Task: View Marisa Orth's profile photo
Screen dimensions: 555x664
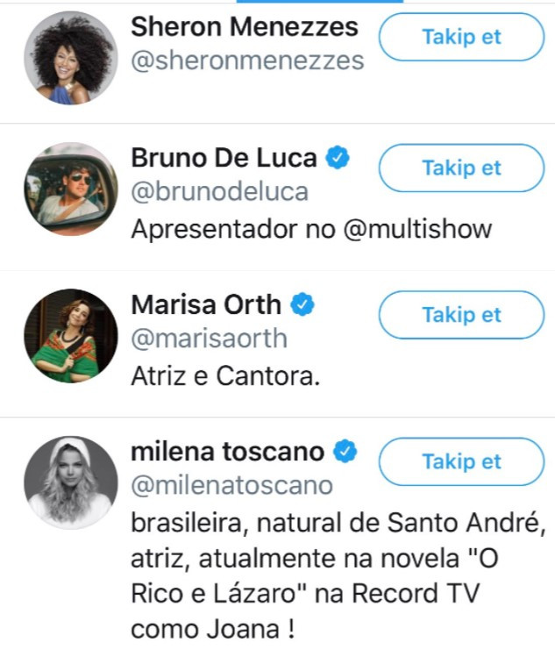Action: click(x=70, y=336)
